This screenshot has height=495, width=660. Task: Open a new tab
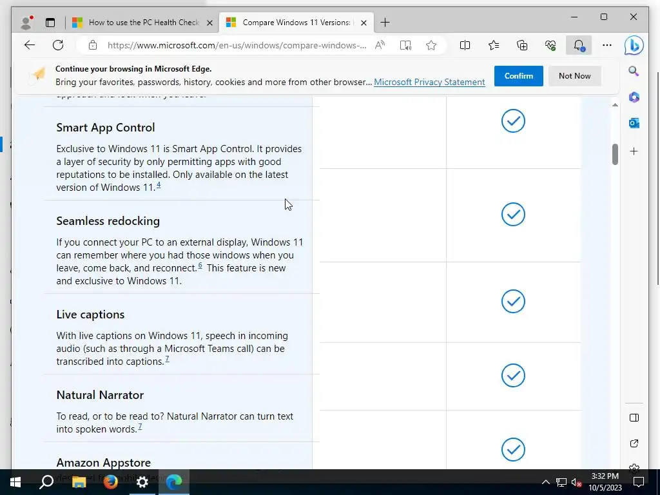[x=385, y=23]
